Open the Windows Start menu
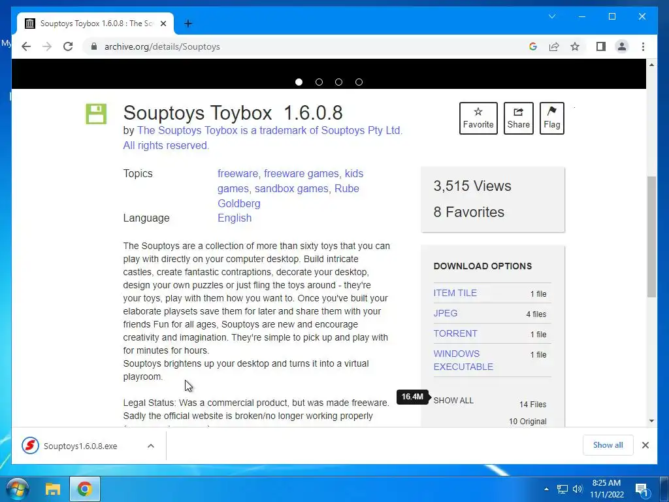The image size is (669, 502). tap(17, 489)
